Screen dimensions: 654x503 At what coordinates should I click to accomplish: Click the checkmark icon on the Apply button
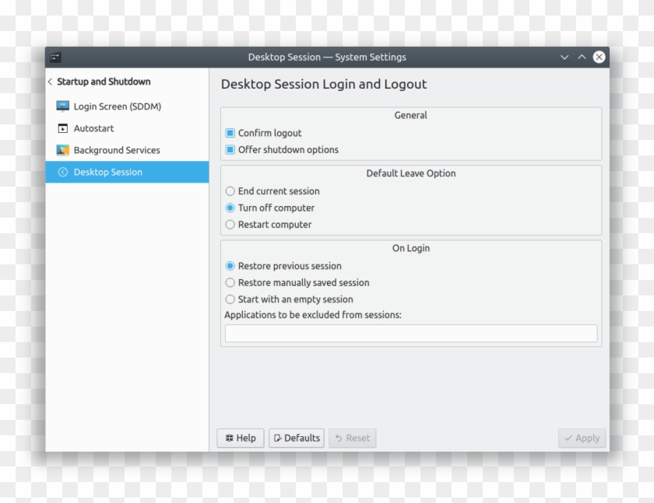pos(569,438)
